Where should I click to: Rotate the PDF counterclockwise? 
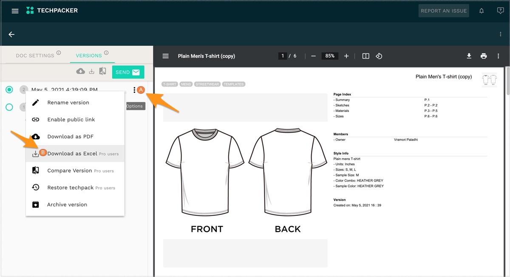coord(379,56)
